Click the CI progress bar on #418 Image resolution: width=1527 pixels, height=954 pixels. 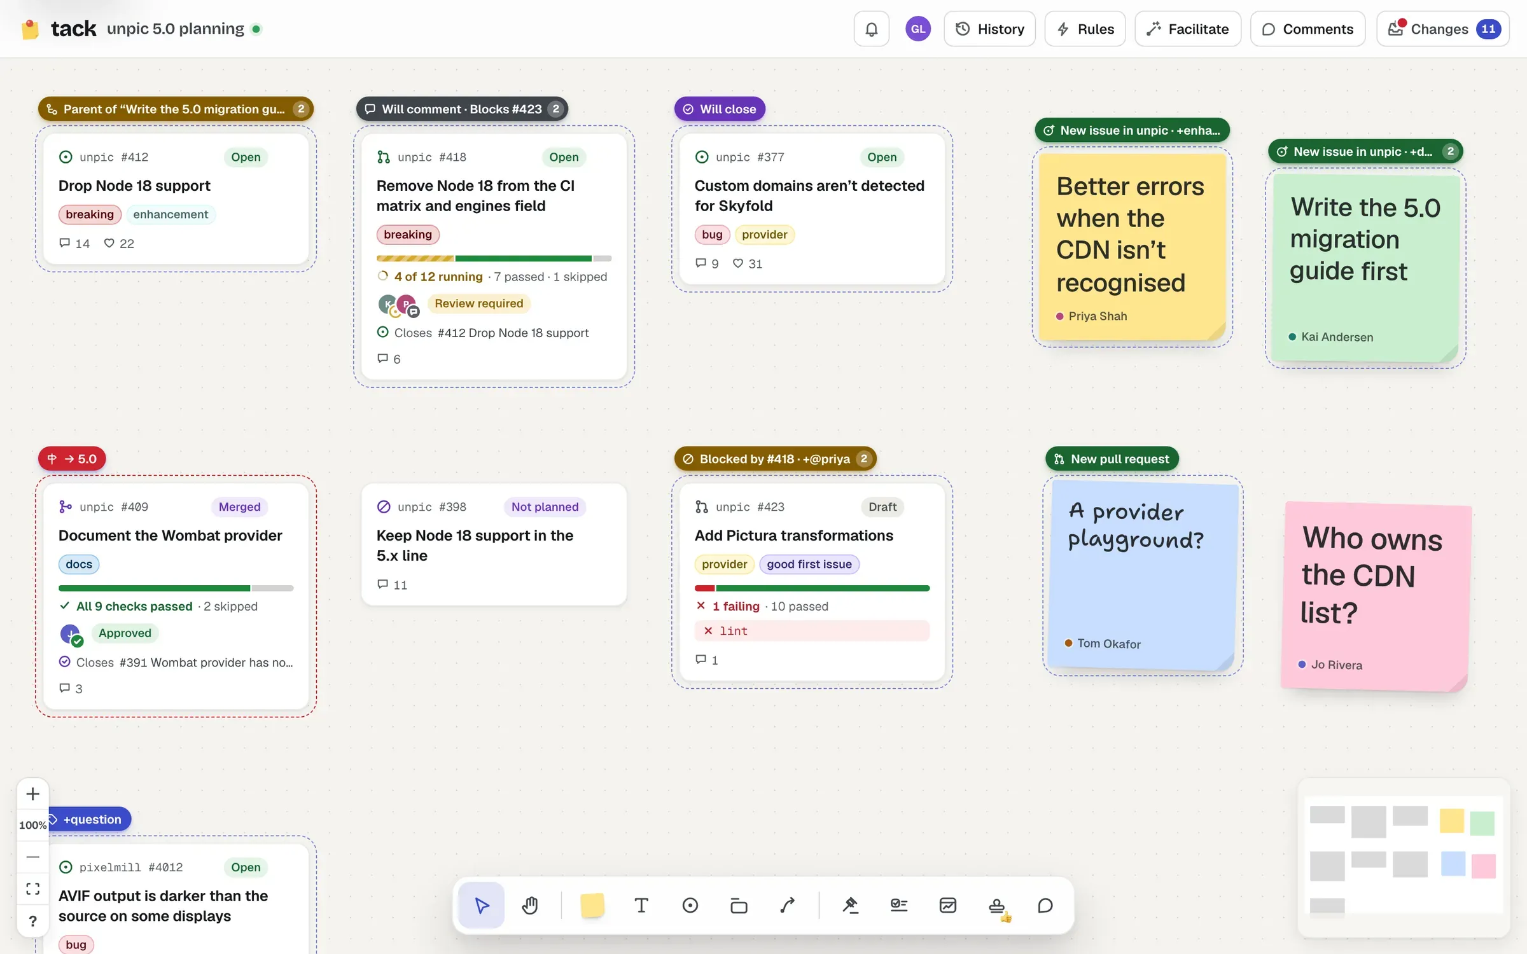point(494,258)
